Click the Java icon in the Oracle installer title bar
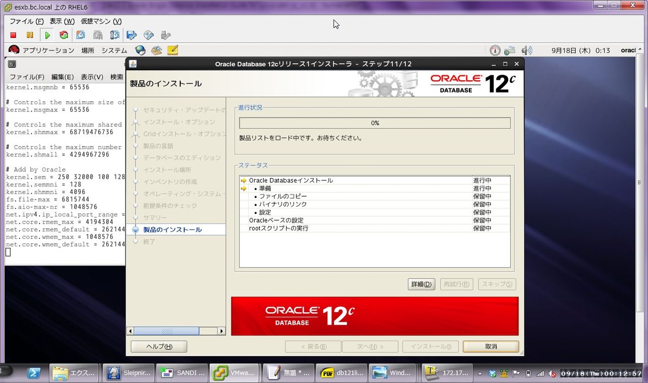Image resolution: width=648 pixels, height=383 pixels. (x=133, y=64)
